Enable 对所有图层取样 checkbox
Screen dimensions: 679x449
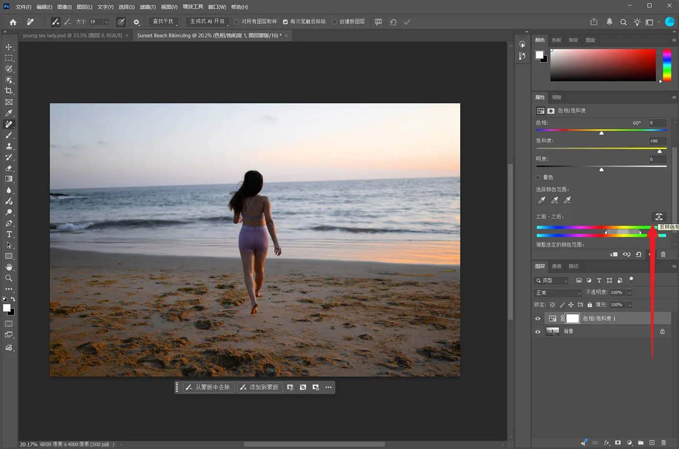237,22
